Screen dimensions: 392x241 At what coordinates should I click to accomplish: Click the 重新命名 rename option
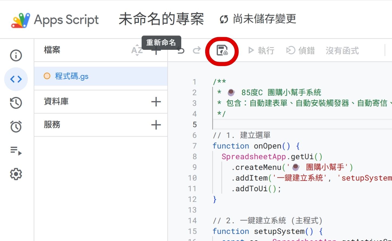tap(161, 42)
